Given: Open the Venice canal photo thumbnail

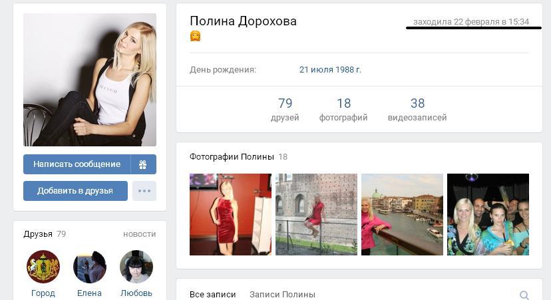Looking at the screenshot, I should coord(402,214).
